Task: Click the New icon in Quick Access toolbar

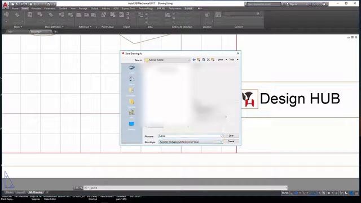Action: pos(12,4)
